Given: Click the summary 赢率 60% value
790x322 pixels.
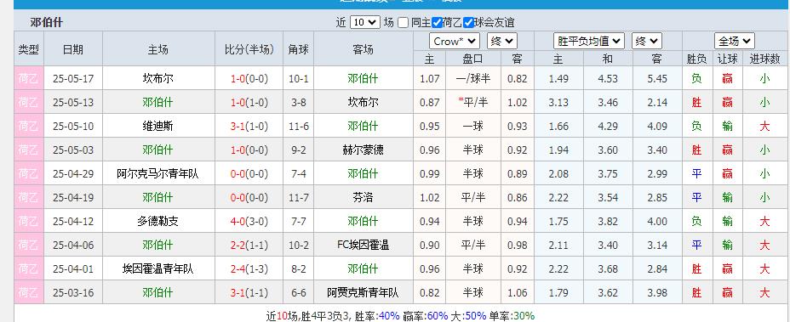Looking at the screenshot, I should [438, 315].
